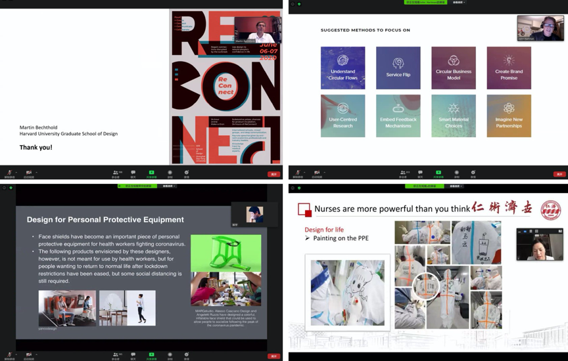Start recording in the Protective Equipment window

click(170, 356)
